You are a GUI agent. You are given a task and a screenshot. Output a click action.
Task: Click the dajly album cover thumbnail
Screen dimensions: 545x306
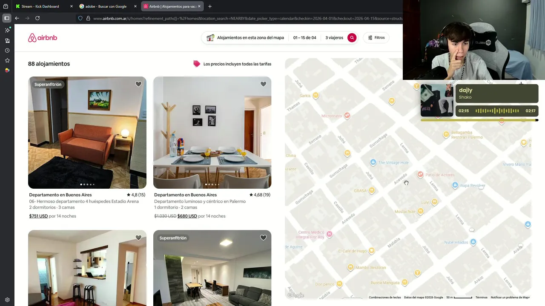[437, 100]
